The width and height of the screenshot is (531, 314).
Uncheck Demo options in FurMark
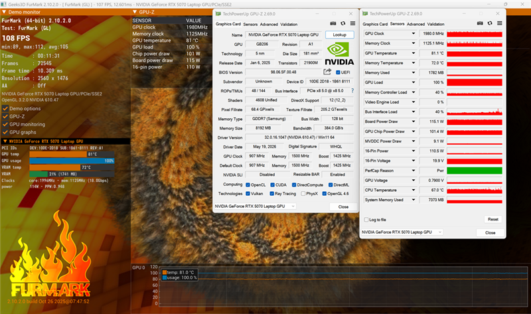click(5, 109)
